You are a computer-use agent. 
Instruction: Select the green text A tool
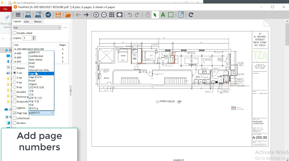[163, 15]
